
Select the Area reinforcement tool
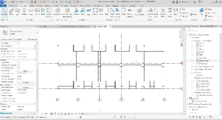(x=101, y=12)
